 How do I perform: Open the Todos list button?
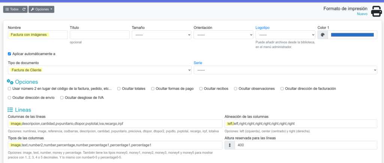11,9
